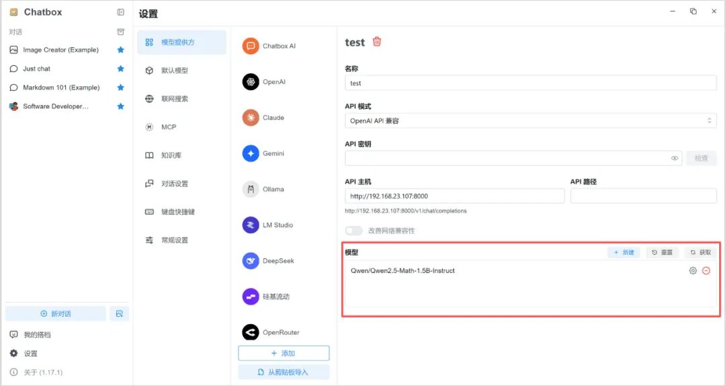Viewport: 726px width, 386px height.
Task: Click the 检查 key check button
Action: pos(701,158)
